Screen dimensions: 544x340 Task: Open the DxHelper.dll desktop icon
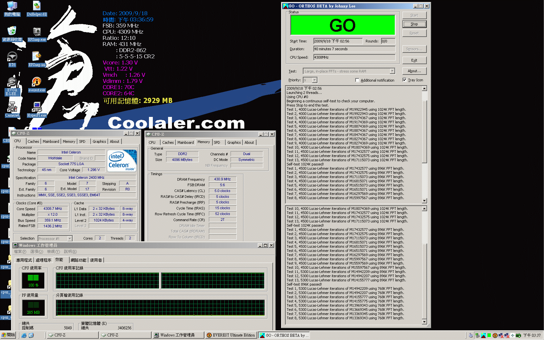pyautogui.click(x=37, y=9)
